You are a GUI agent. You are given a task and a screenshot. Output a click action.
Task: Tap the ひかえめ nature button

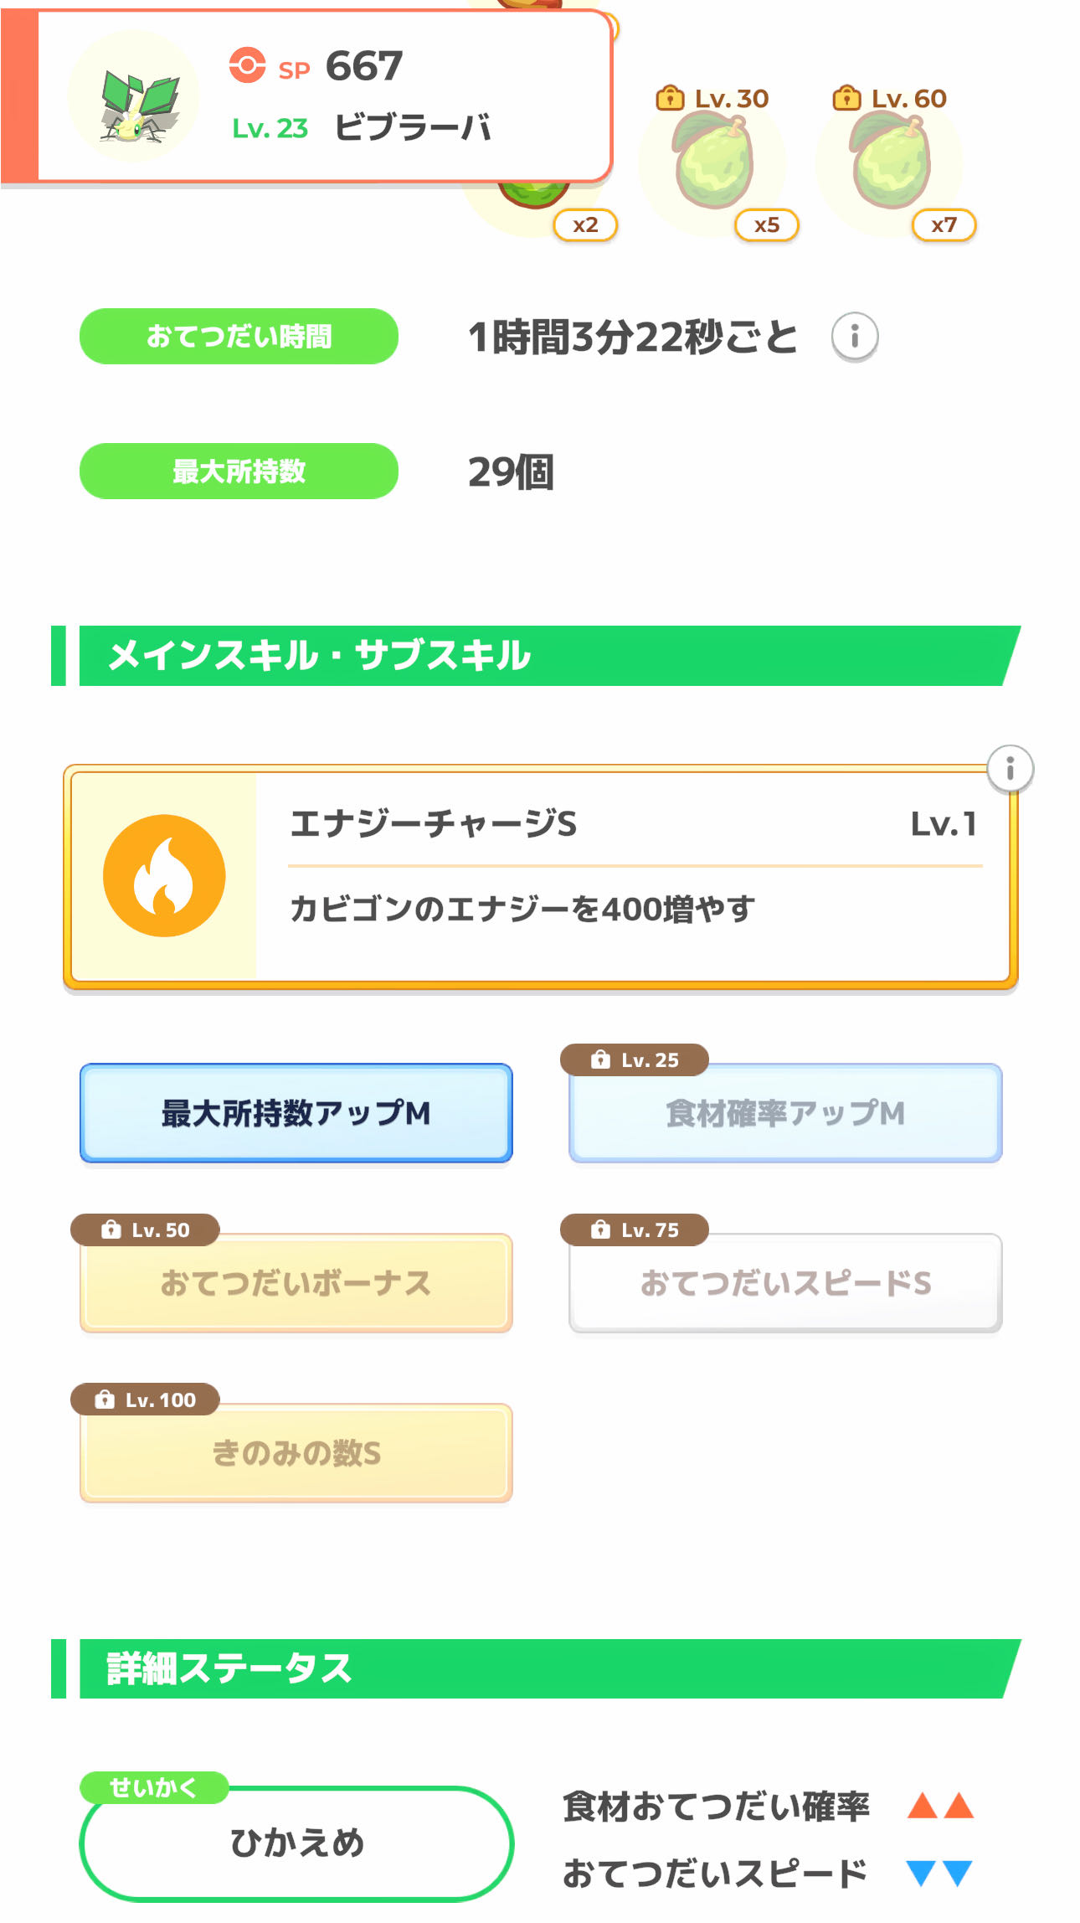click(296, 1843)
